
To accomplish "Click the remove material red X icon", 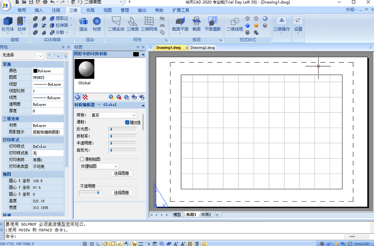I will [x=119, y=97].
